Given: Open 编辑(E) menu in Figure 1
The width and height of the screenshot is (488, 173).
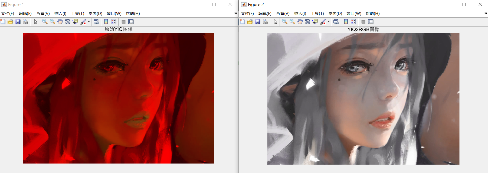Looking at the screenshot, I should 25,14.
